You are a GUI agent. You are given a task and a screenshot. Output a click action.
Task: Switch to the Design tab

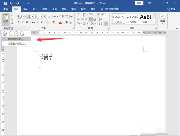(x=35, y=9)
